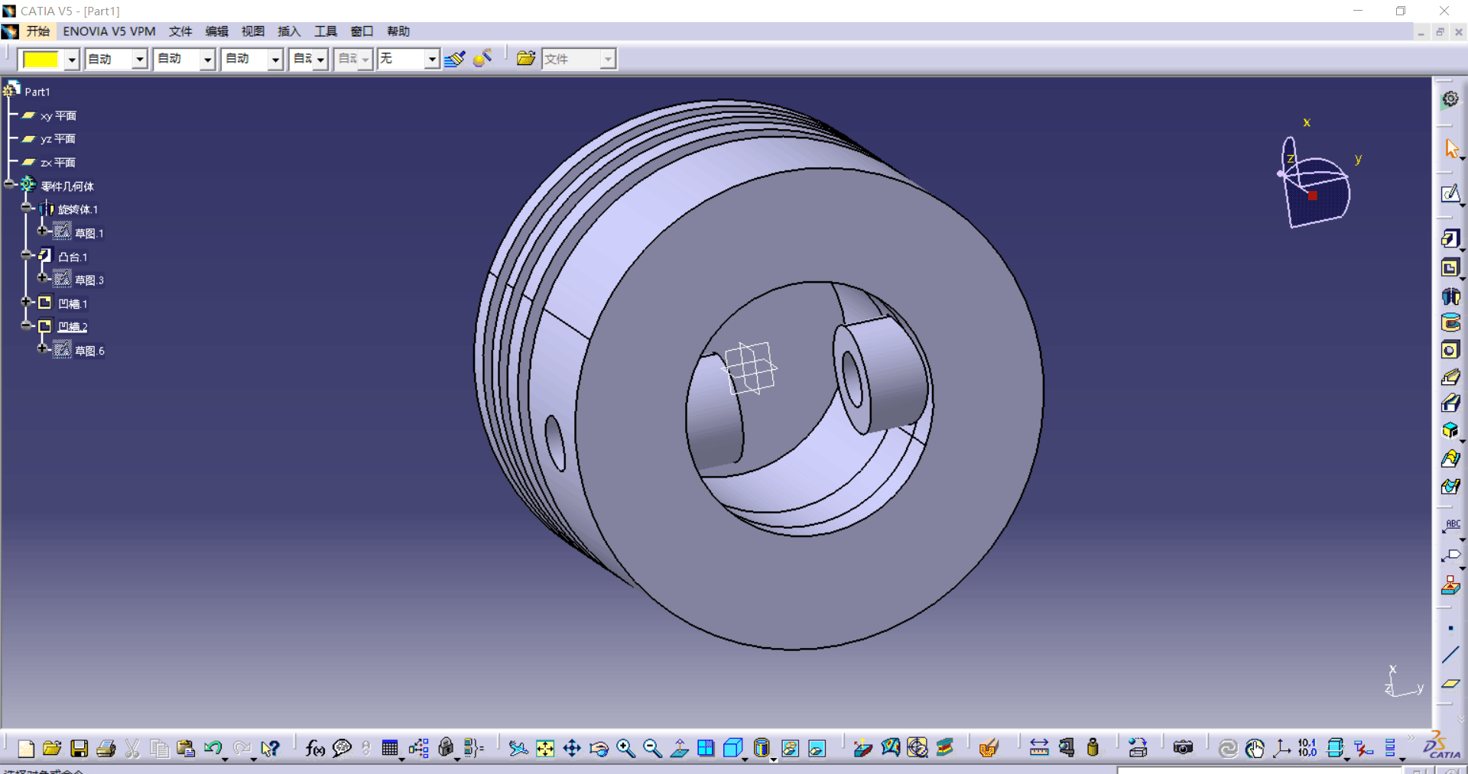This screenshot has width=1468, height=774.
Task: Click the Hole tool in right toolbar
Action: [x=1450, y=350]
